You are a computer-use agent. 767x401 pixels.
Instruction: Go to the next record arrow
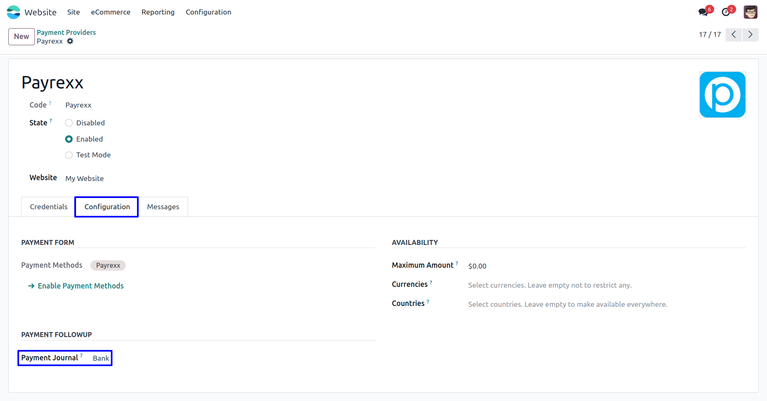(750, 34)
